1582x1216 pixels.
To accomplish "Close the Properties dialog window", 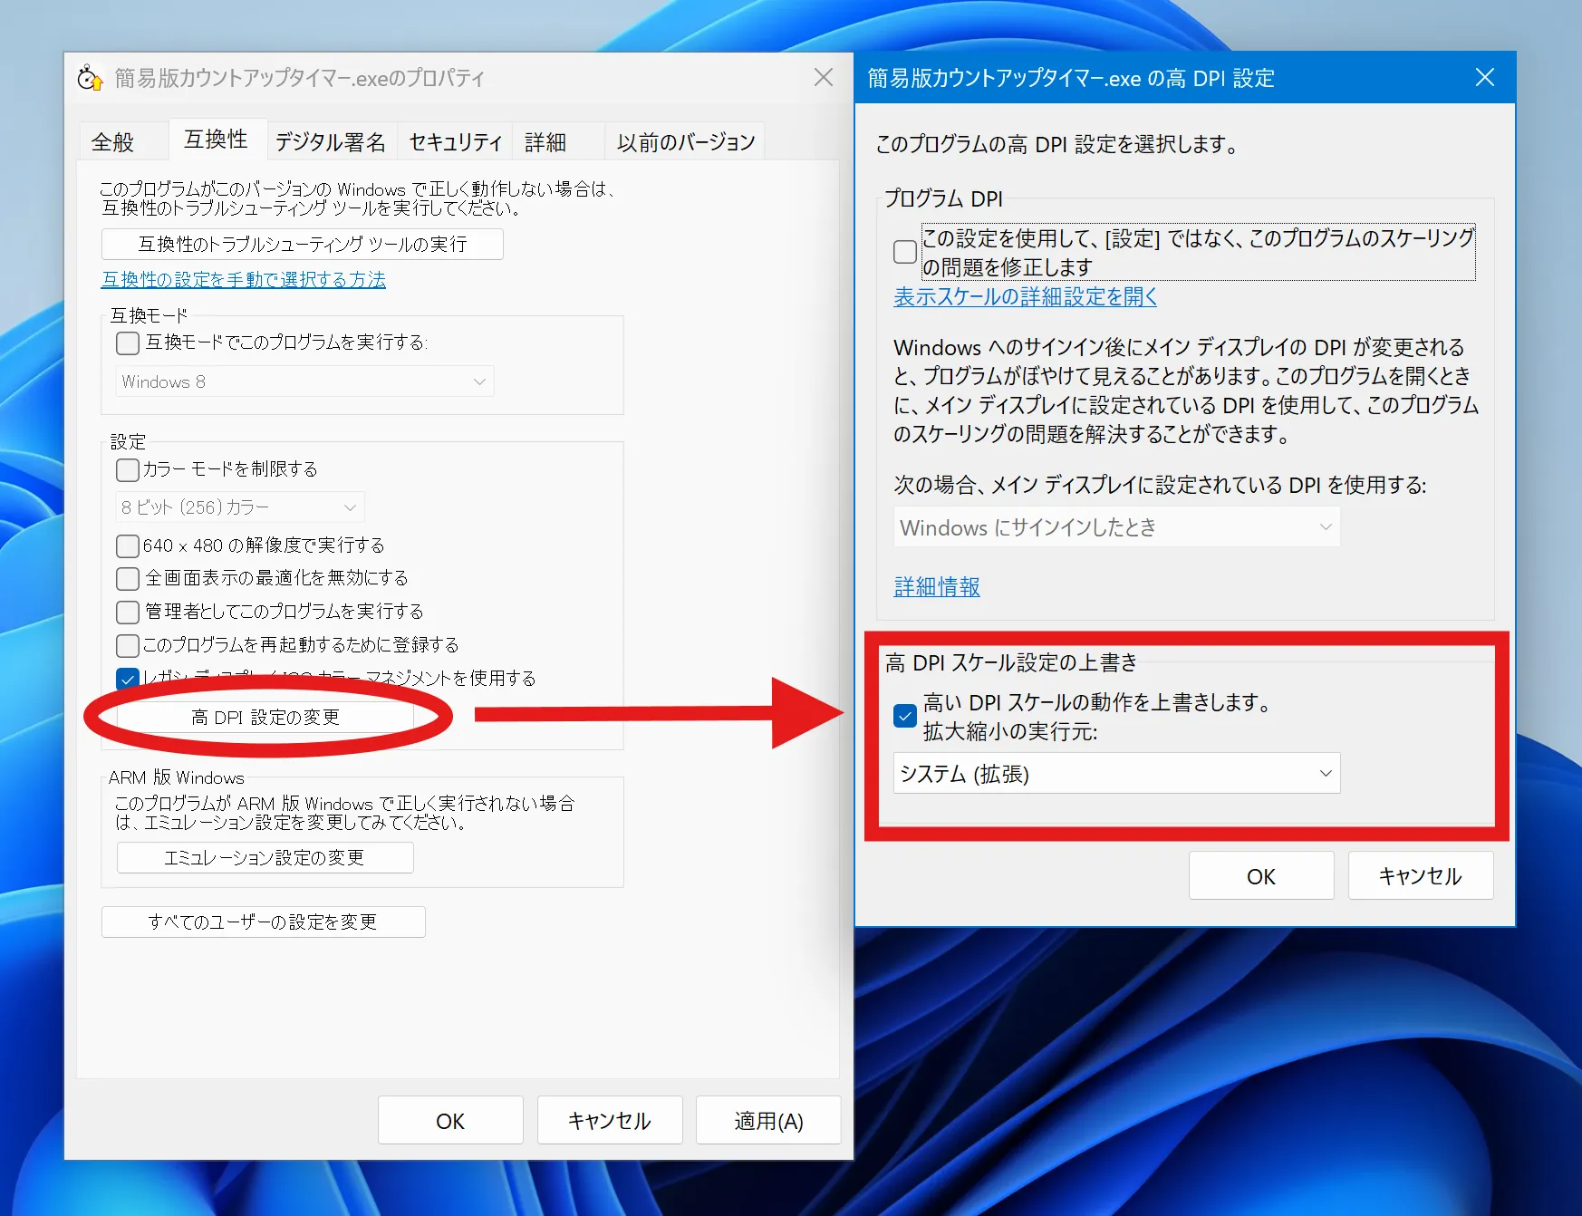I will pos(823,78).
